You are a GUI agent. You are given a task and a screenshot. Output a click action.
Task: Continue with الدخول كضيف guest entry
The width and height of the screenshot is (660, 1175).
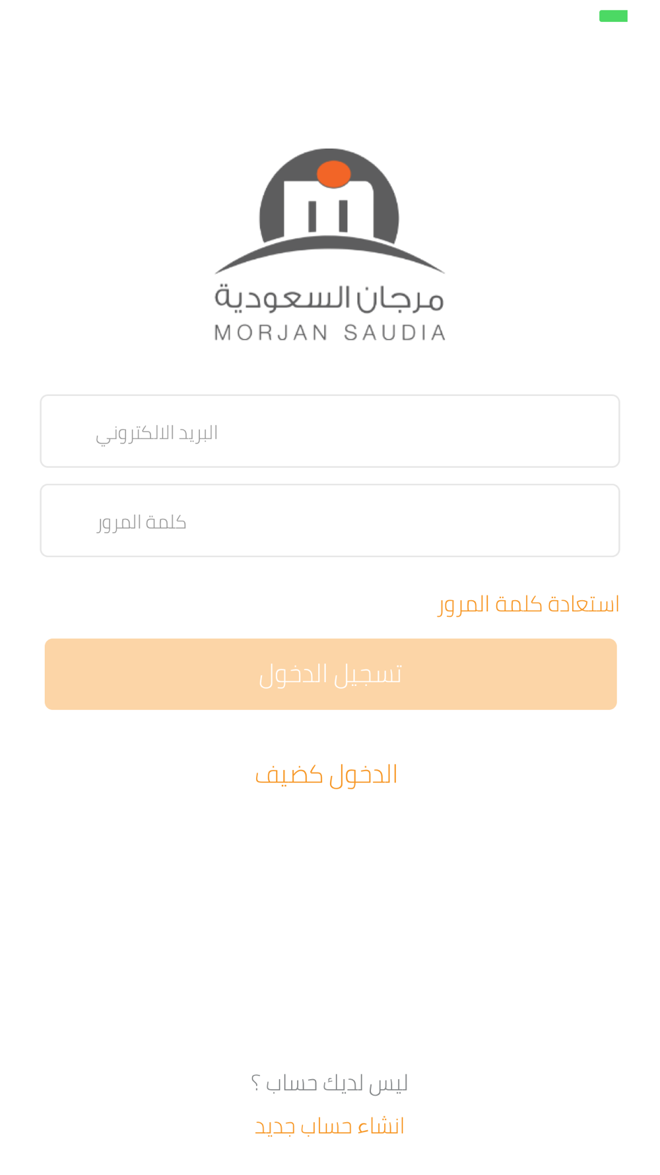[x=326, y=775]
